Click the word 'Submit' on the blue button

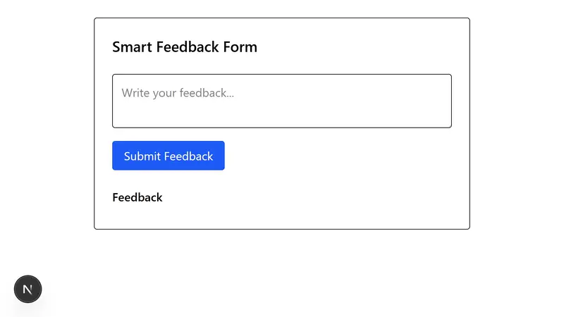(x=142, y=156)
